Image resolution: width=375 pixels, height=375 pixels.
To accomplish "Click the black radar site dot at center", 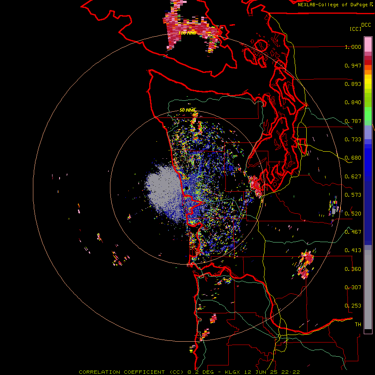I will 187,188.
